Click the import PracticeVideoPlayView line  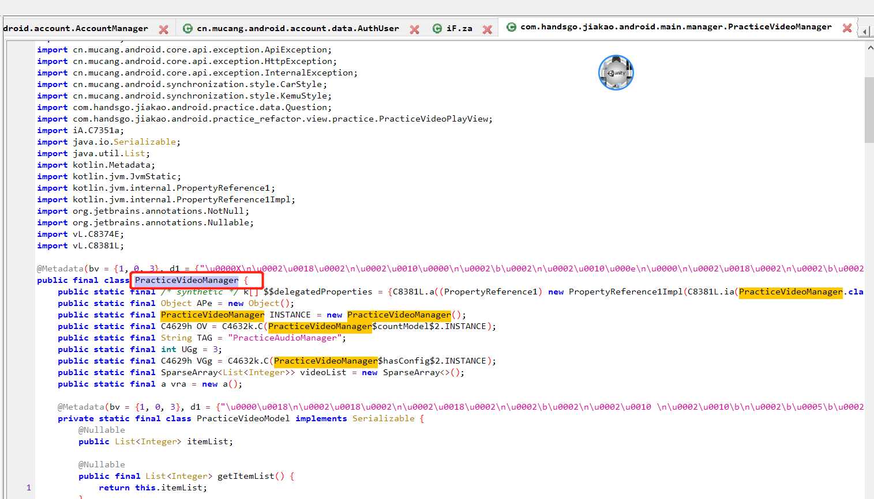pyautogui.click(x=265, y=119)
